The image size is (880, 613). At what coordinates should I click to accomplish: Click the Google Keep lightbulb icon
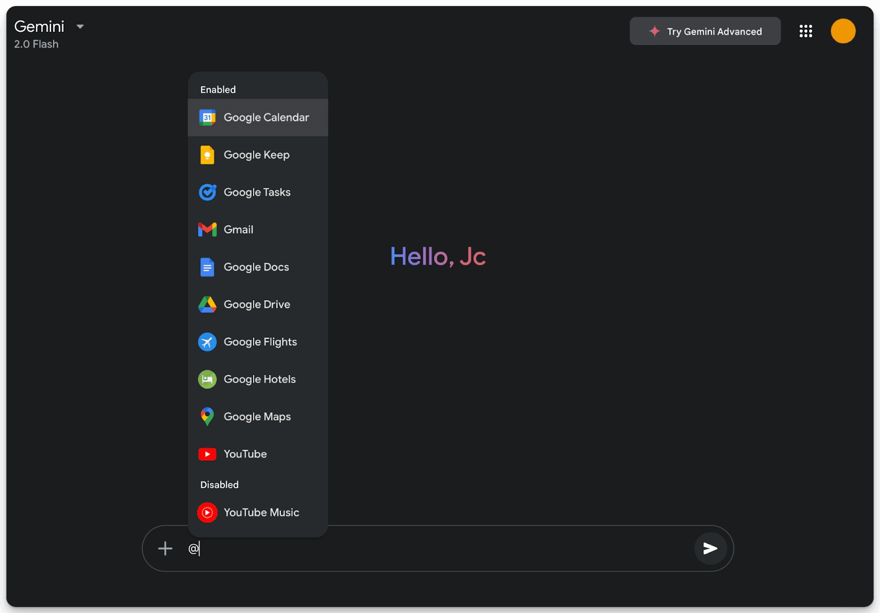pyautogui.click(x=207, y=155)
